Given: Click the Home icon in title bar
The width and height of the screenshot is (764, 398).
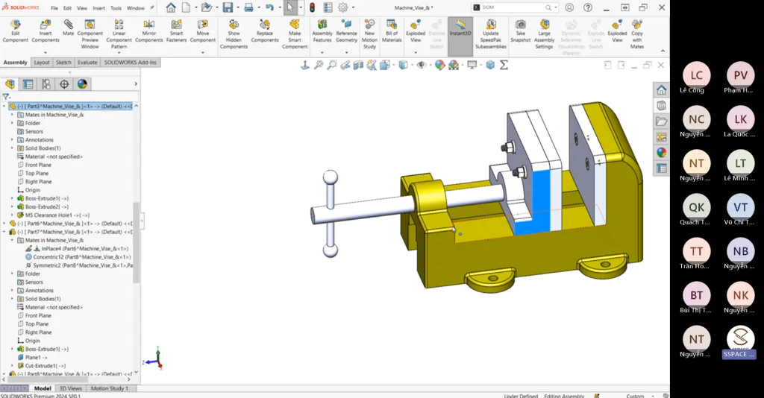Looking at the screenshot, I should point(171,7).
